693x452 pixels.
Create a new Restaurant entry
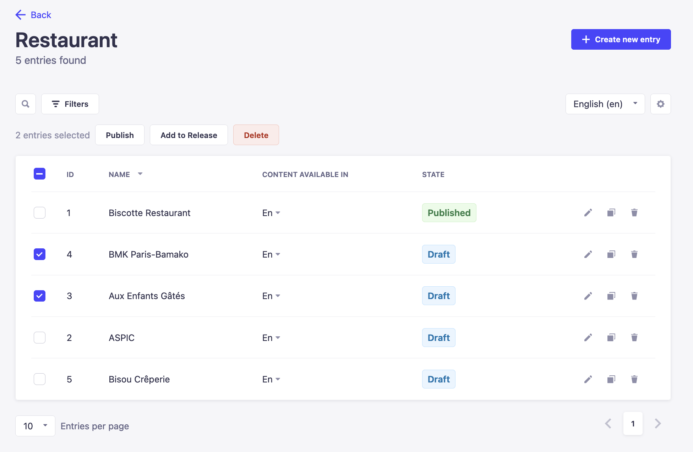[620, 39]
